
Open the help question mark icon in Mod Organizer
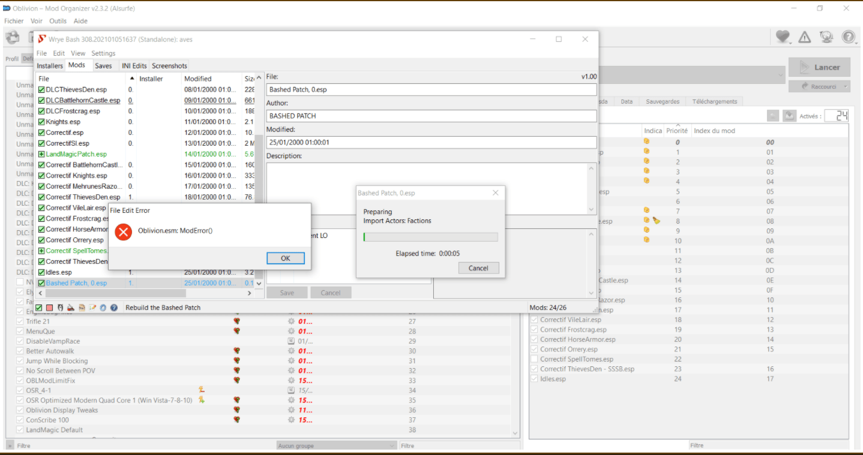(x=848, y=37)
